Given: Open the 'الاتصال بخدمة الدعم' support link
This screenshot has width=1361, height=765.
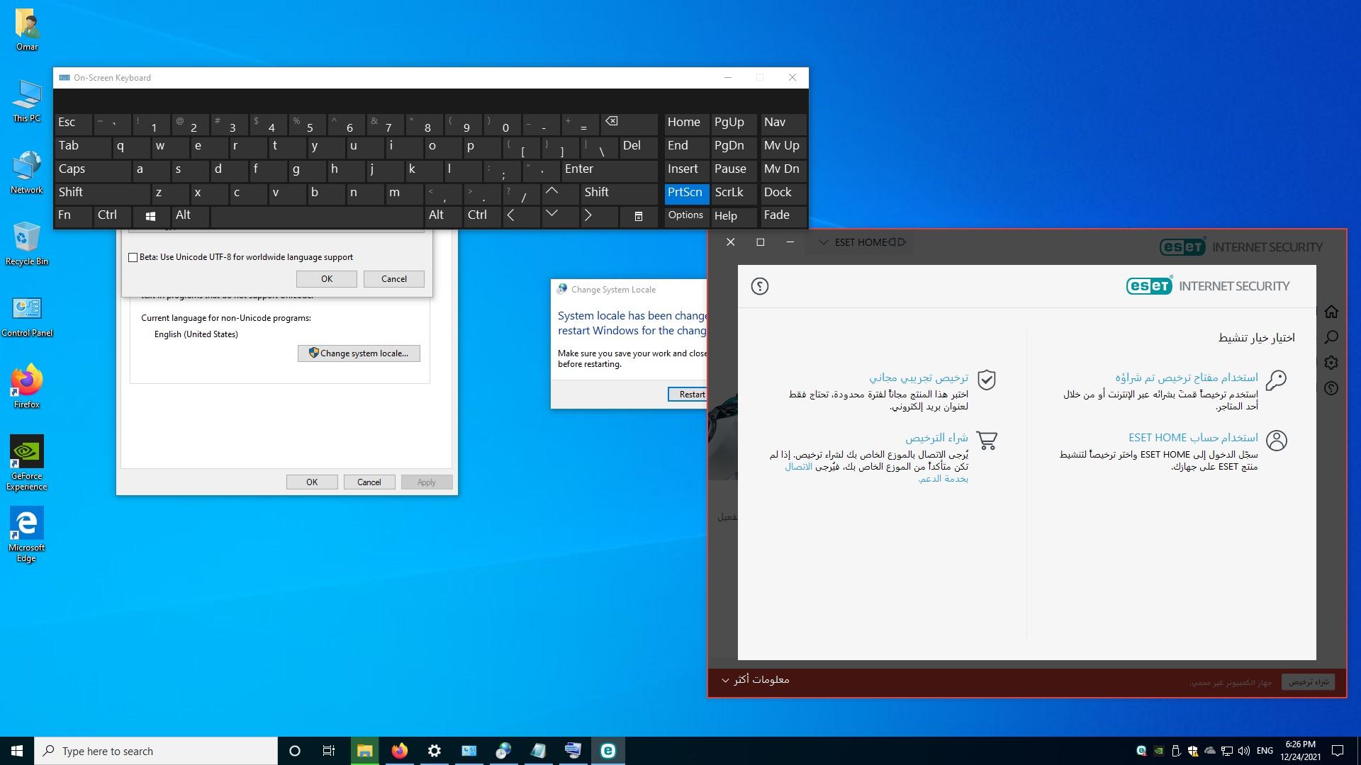Looking at the screenshot, I should coord(875,472).
